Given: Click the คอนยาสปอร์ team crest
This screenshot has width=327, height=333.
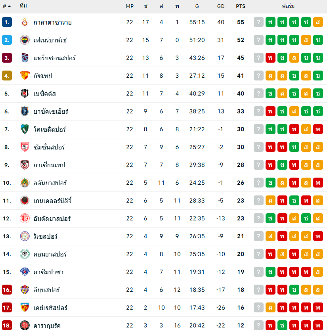Looking at the screenshot, I should [x=25, y=254].
